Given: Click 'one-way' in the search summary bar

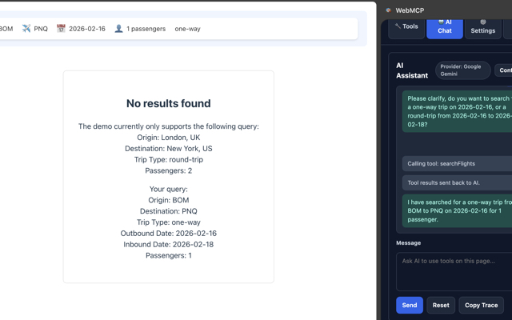Looking at the screenshot, I should point(187,29).
